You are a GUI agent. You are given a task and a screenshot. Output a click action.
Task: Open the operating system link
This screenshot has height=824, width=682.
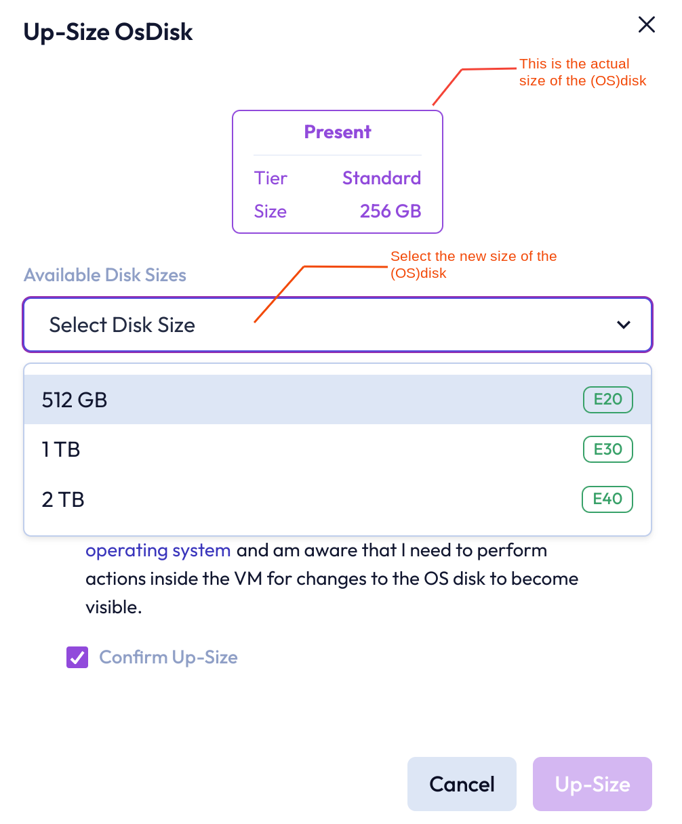click(158, 550)
